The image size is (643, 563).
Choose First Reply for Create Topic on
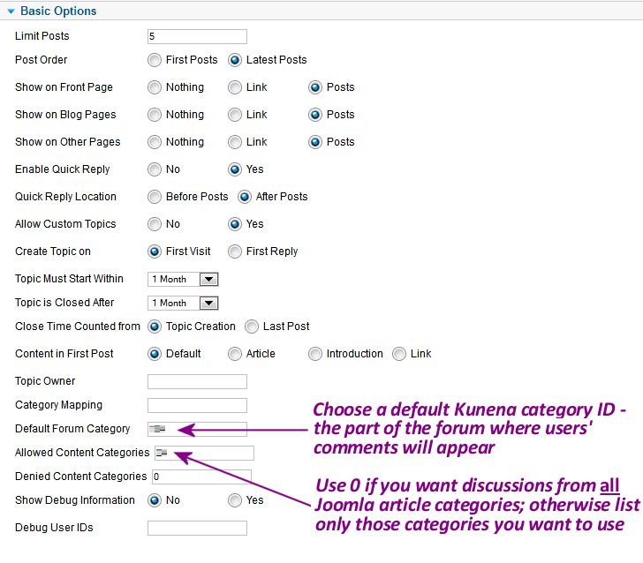(235, 251)
